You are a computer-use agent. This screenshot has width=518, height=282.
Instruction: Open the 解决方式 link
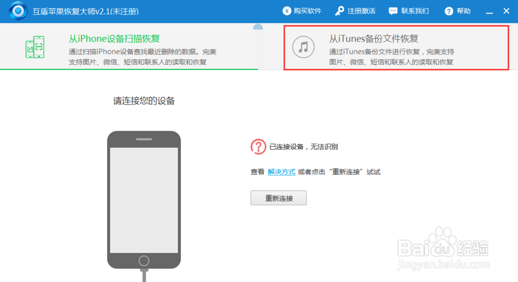click(281, 172)
